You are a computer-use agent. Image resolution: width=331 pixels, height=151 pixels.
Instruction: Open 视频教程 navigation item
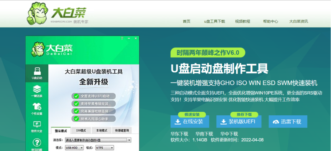click(242, 21)
